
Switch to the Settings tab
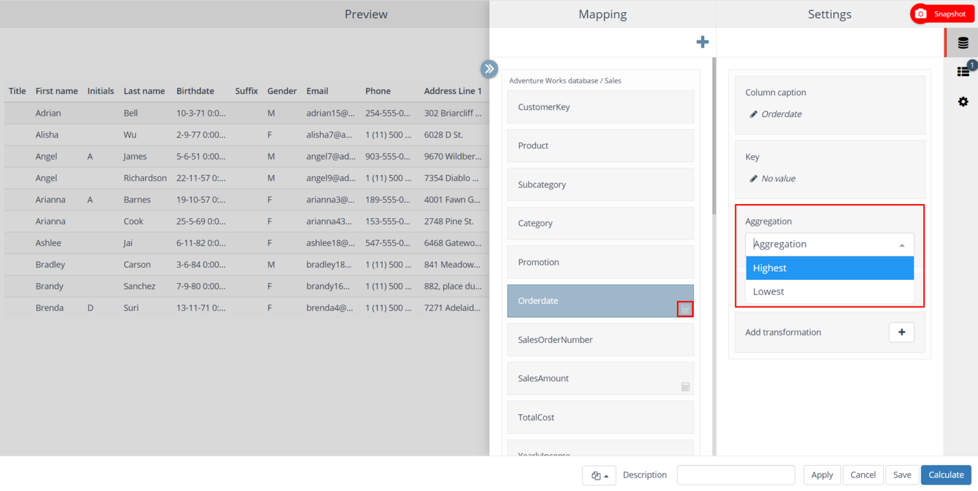[x=830, y=14]
